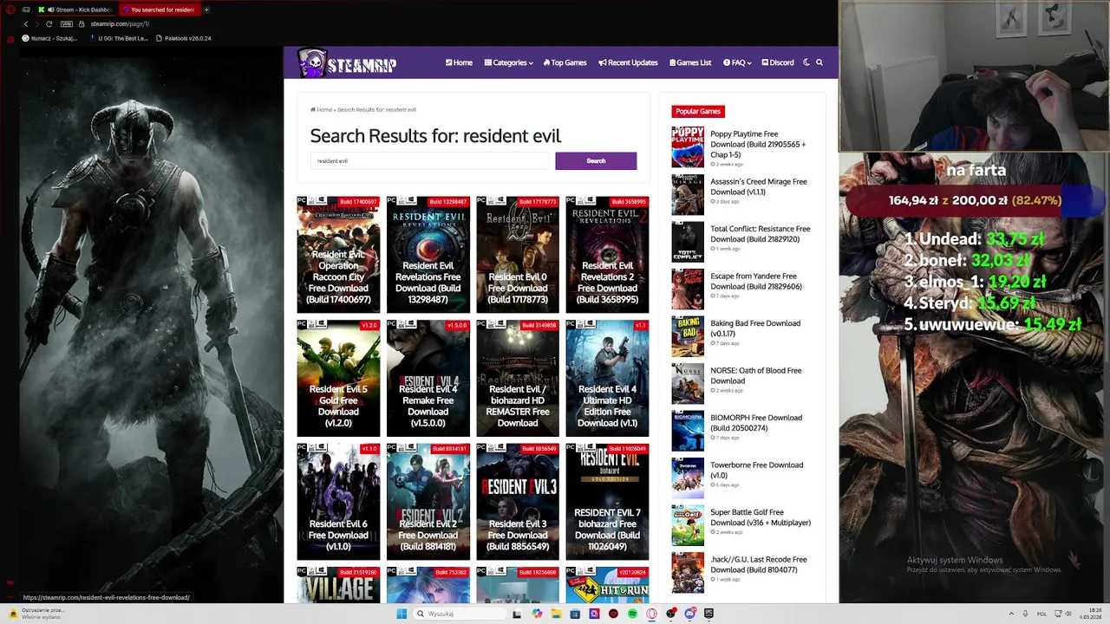Open the Home menu item
Viewport: 1110px width, 624px height.
click(x=459, y=62)
